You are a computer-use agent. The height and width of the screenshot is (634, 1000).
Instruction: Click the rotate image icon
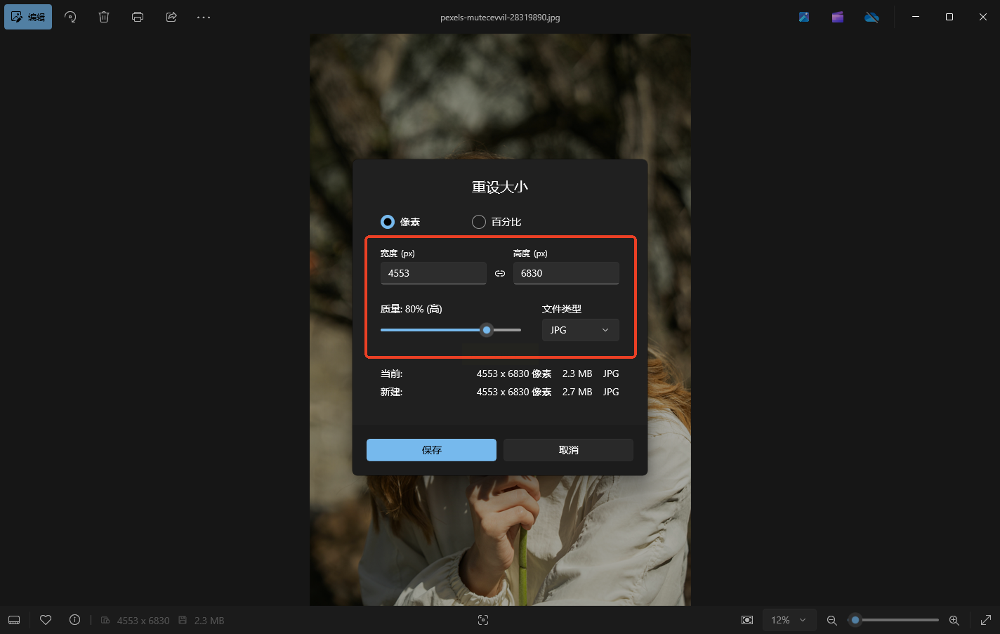pos(70,17)
